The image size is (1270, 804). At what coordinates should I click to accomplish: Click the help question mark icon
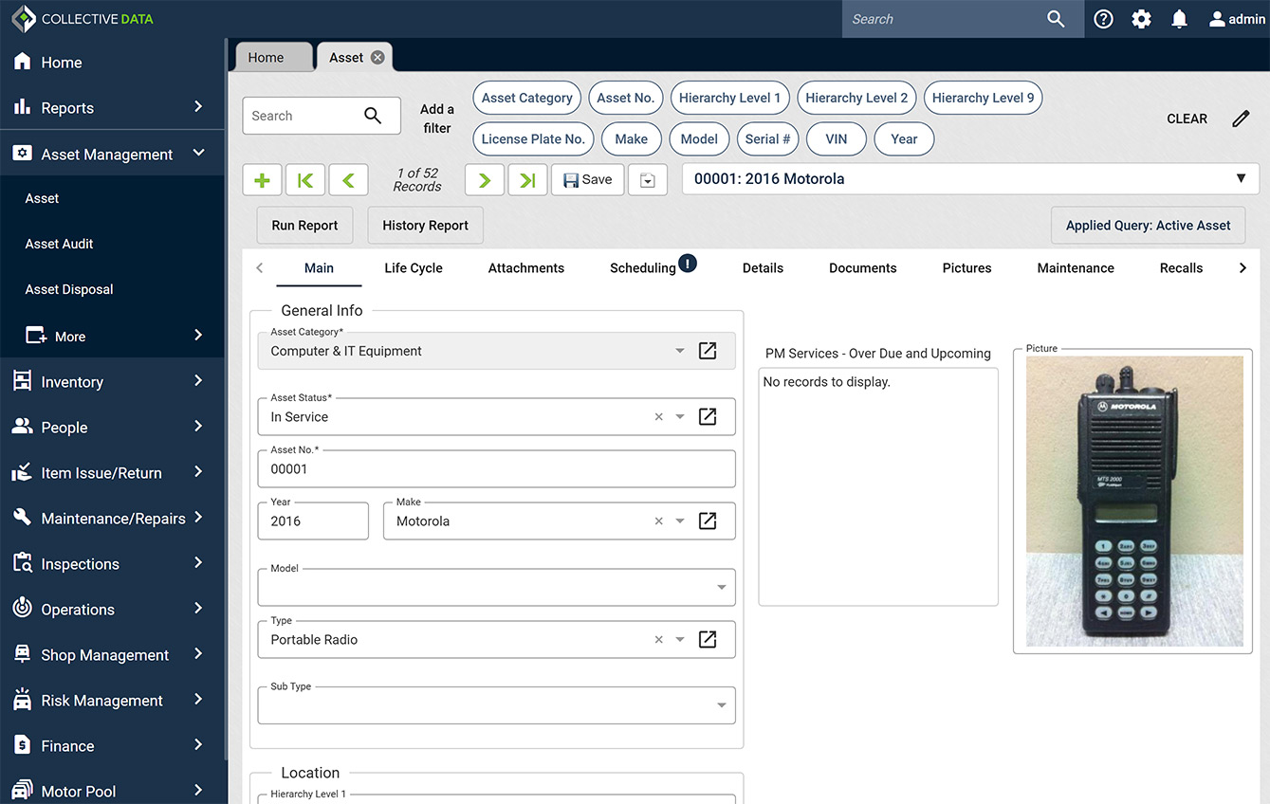click(x=1103, y=19)
